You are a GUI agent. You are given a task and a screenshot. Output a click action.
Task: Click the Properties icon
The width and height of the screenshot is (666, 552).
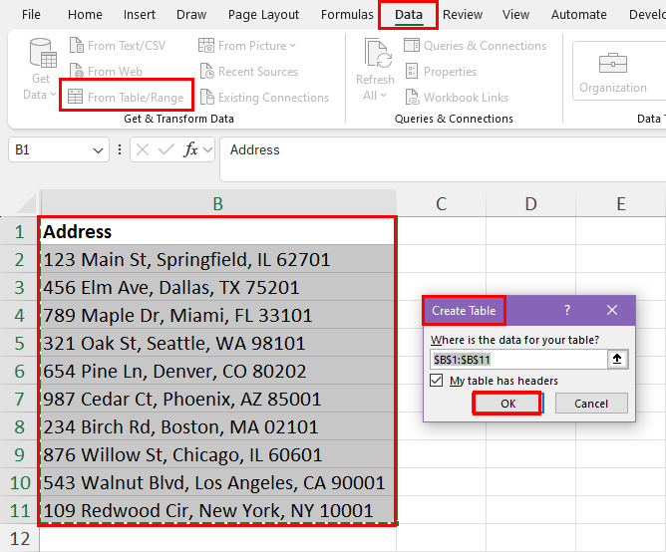coord(412,71)
